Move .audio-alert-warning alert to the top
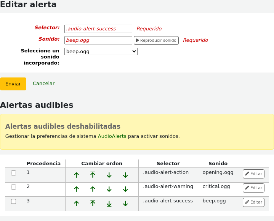The height and width of the screenshot is (221, 274). (93, 189)
